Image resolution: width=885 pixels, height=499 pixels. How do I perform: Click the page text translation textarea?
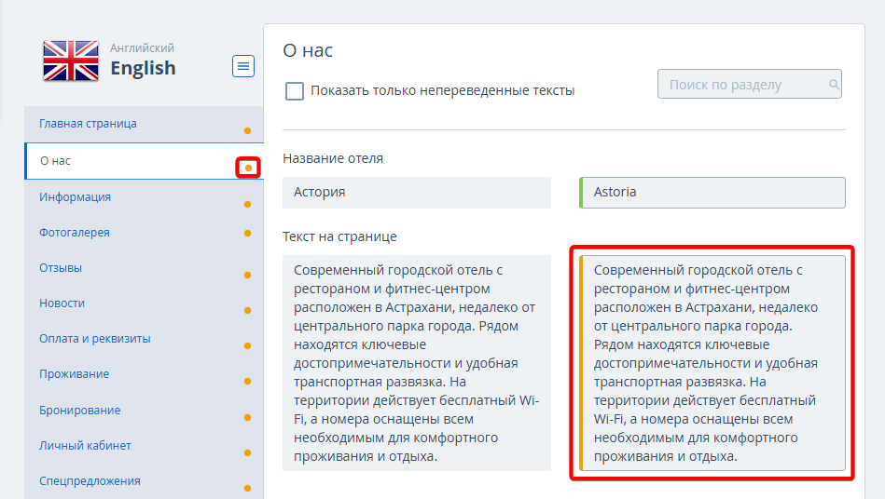pyautogui.click(x=712, y=363)
